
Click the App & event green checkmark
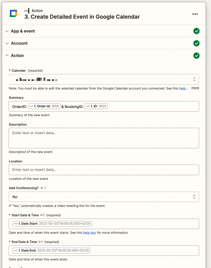tap(196, 31)
